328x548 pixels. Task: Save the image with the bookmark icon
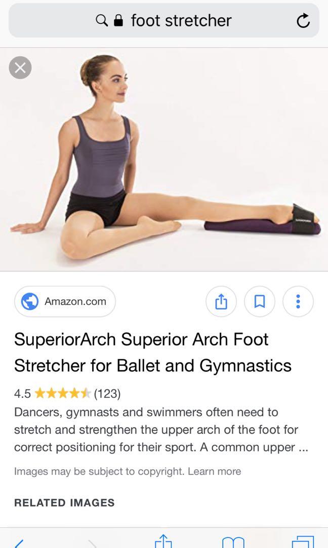tap(259, 301)
